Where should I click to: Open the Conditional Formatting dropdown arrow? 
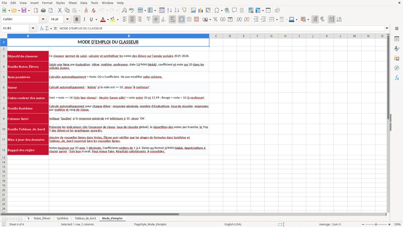pyautogui.click(x=308, y=20)
